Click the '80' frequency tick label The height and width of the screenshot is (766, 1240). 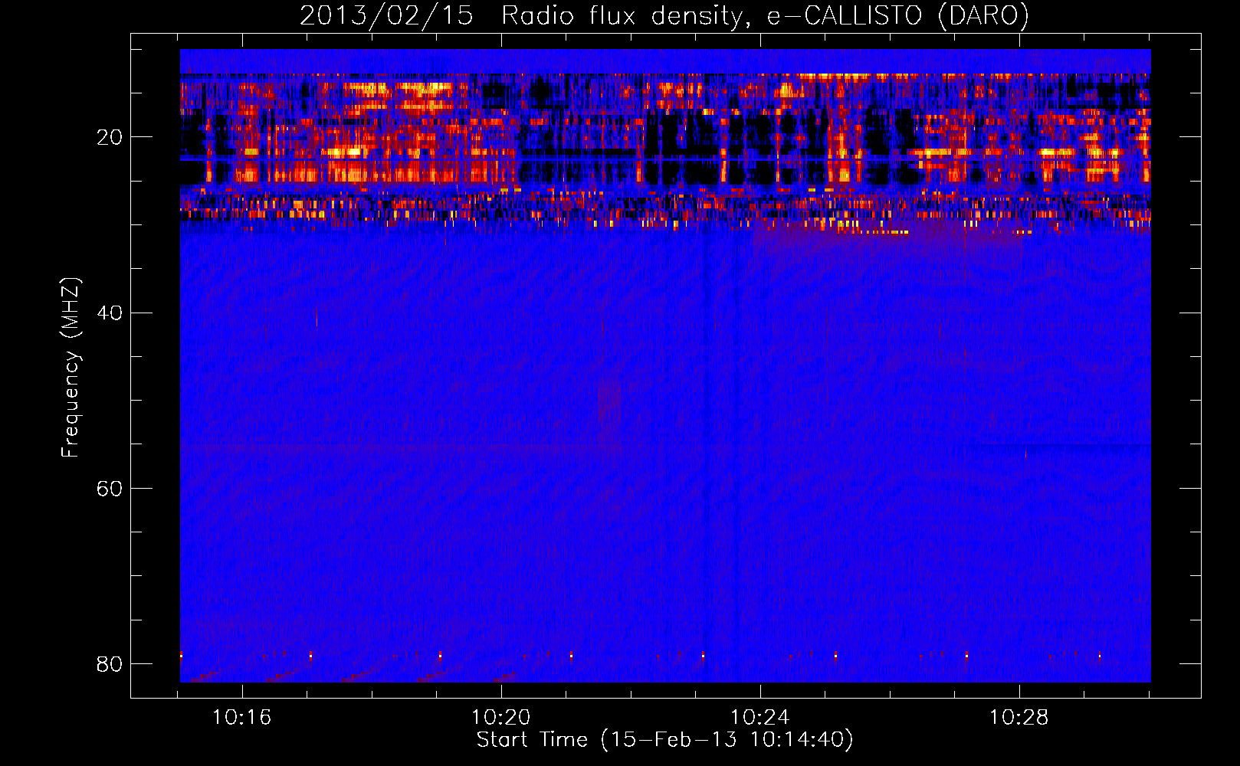click(x=110, y=664)
